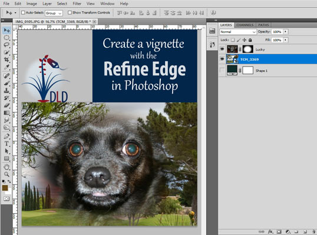Open the Select menu
This screenshot has height=235, width=317.
click(x=62, y=4)
